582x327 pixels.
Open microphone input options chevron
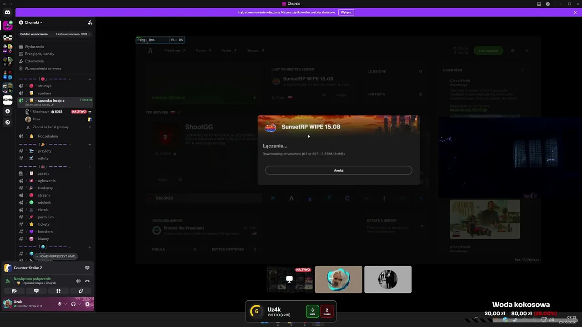pos(65,304)
